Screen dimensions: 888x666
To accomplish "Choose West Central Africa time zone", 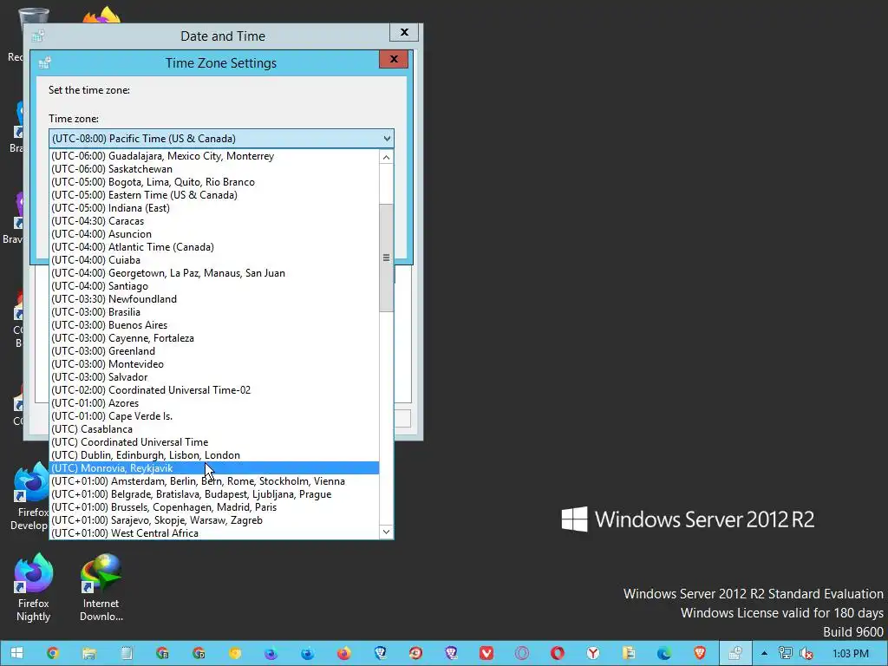I will (214, 533).
